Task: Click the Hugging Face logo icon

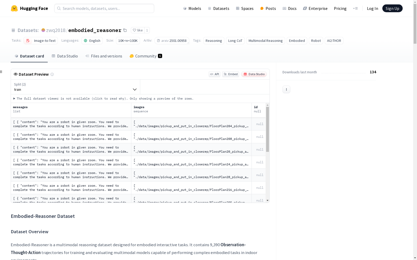Action: (14, 8)
